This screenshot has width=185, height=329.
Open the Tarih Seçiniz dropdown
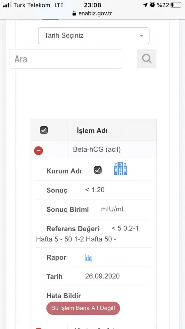point(94,36)
